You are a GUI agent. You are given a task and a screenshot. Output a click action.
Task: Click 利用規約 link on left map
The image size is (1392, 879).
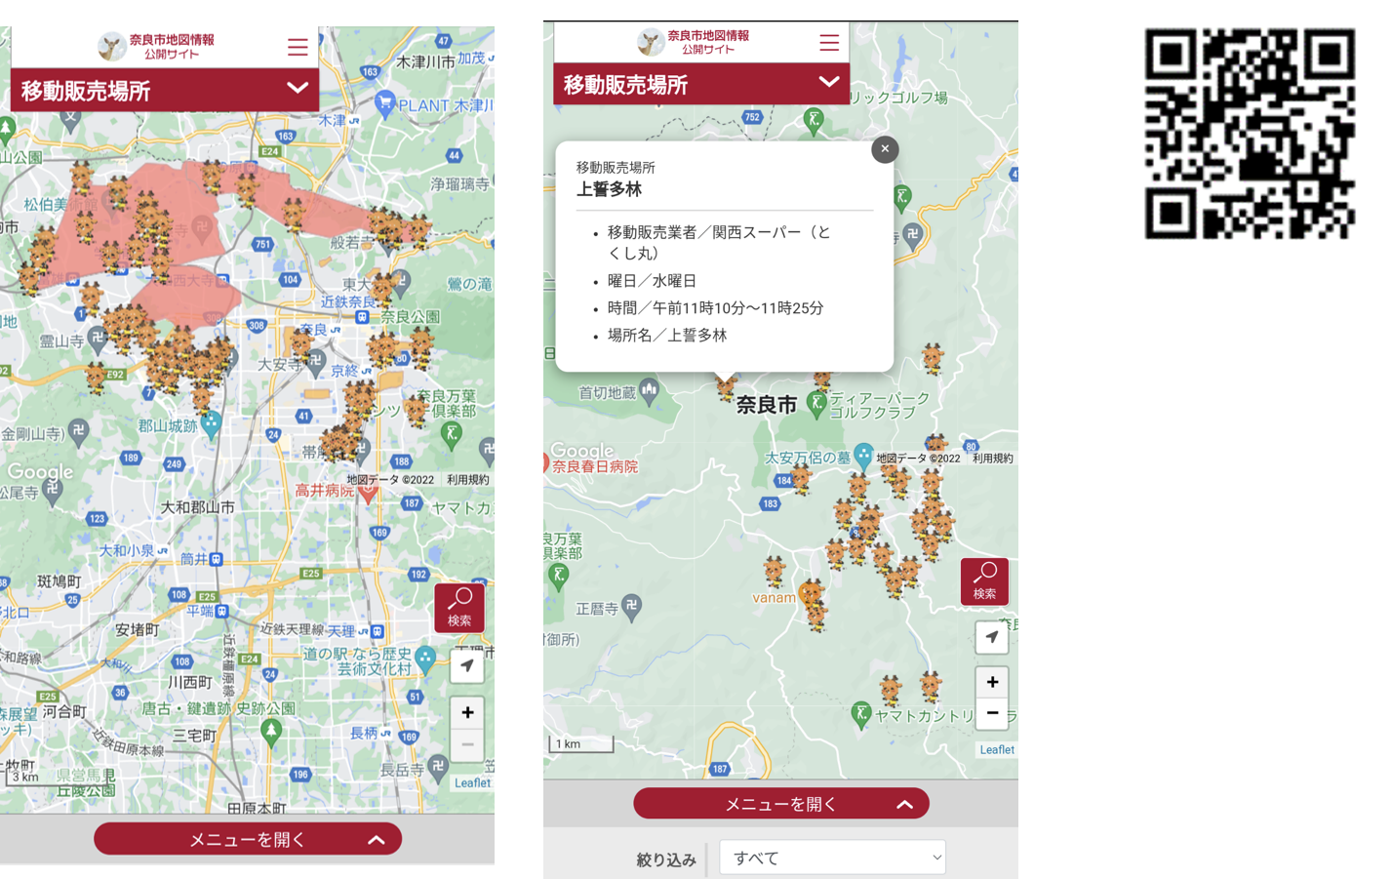[467, 480]
